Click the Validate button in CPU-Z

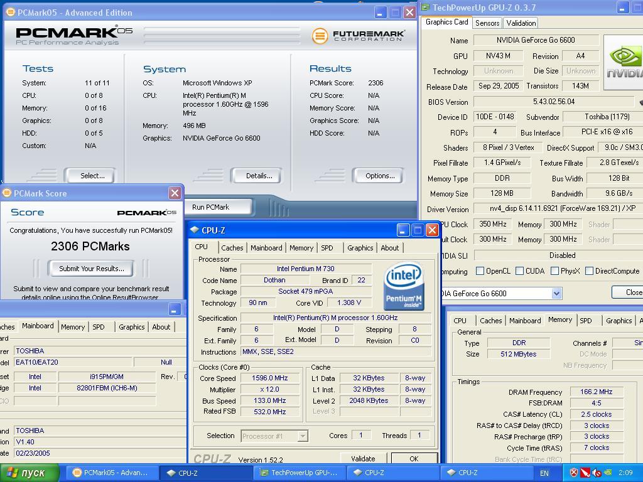[363, 459]
